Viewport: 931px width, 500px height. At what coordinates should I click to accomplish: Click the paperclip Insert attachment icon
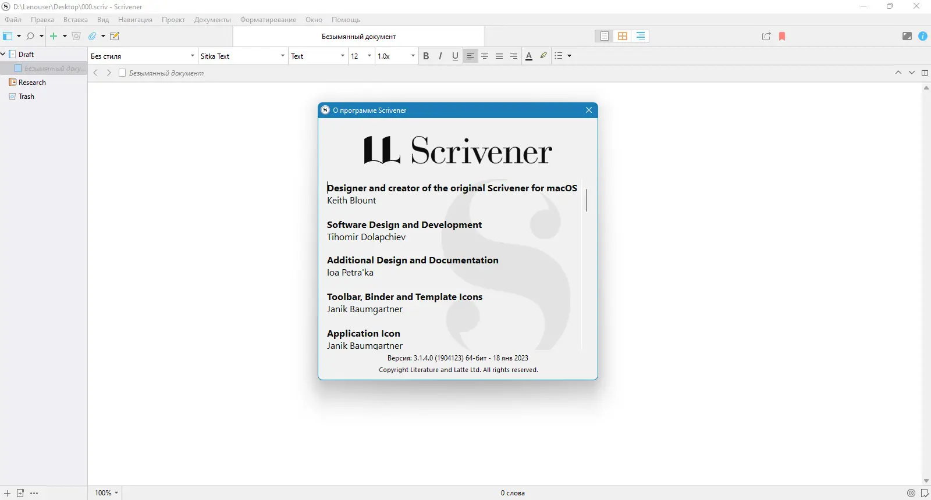point(92,36)
